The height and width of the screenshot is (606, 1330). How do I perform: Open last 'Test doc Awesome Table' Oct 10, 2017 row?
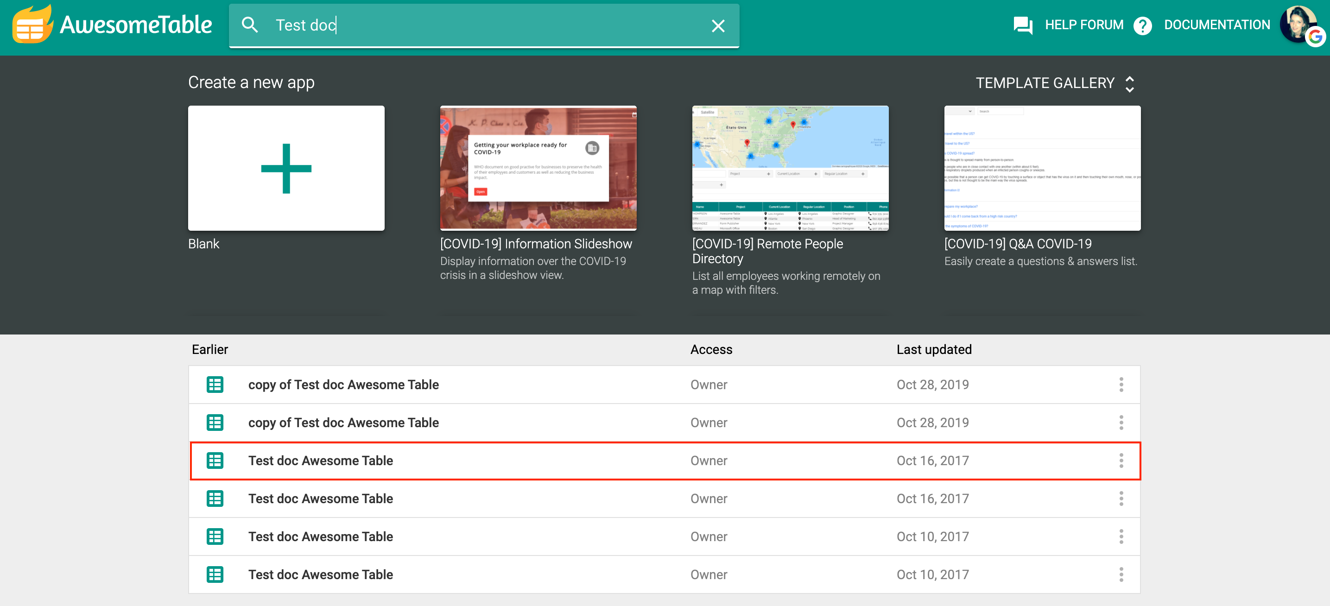point(664,574)
